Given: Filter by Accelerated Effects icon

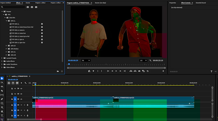Looking at the screenshot, I should click(28, 7).
